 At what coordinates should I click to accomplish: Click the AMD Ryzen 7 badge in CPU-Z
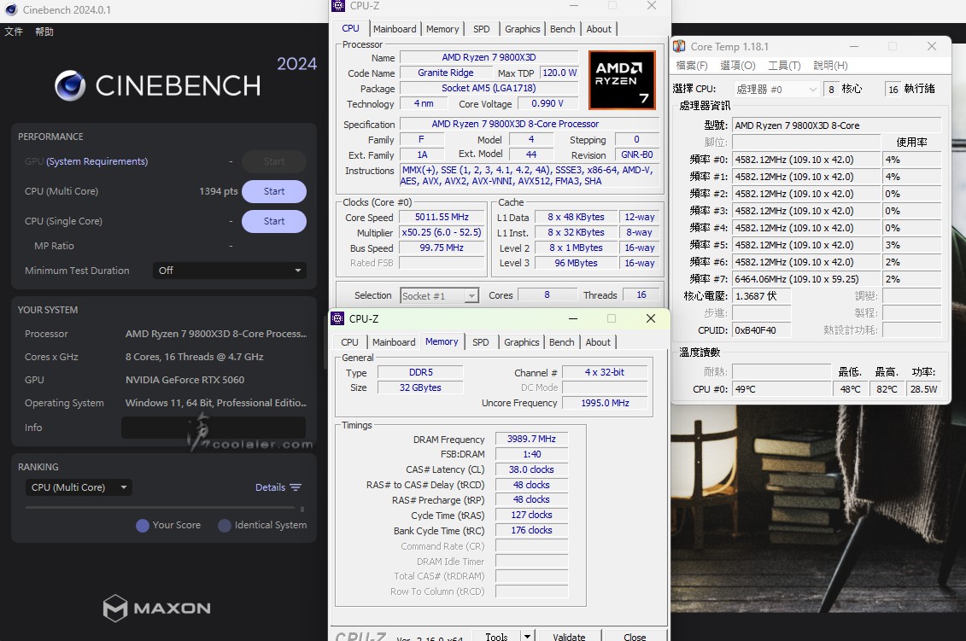pos(622,80)
